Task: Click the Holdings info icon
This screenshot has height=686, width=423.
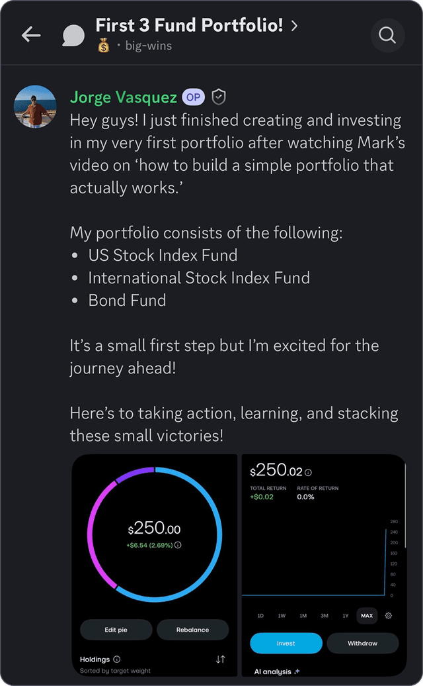Action: tap(116, 660)
